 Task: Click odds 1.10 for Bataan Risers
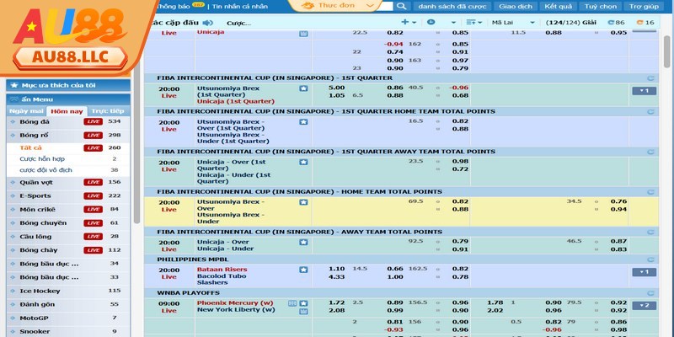tap(336, 269)
